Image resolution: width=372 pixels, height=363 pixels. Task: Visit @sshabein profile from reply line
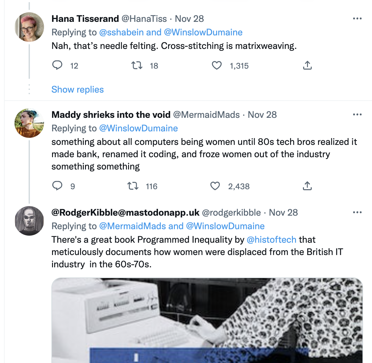(x=121, y=32)
